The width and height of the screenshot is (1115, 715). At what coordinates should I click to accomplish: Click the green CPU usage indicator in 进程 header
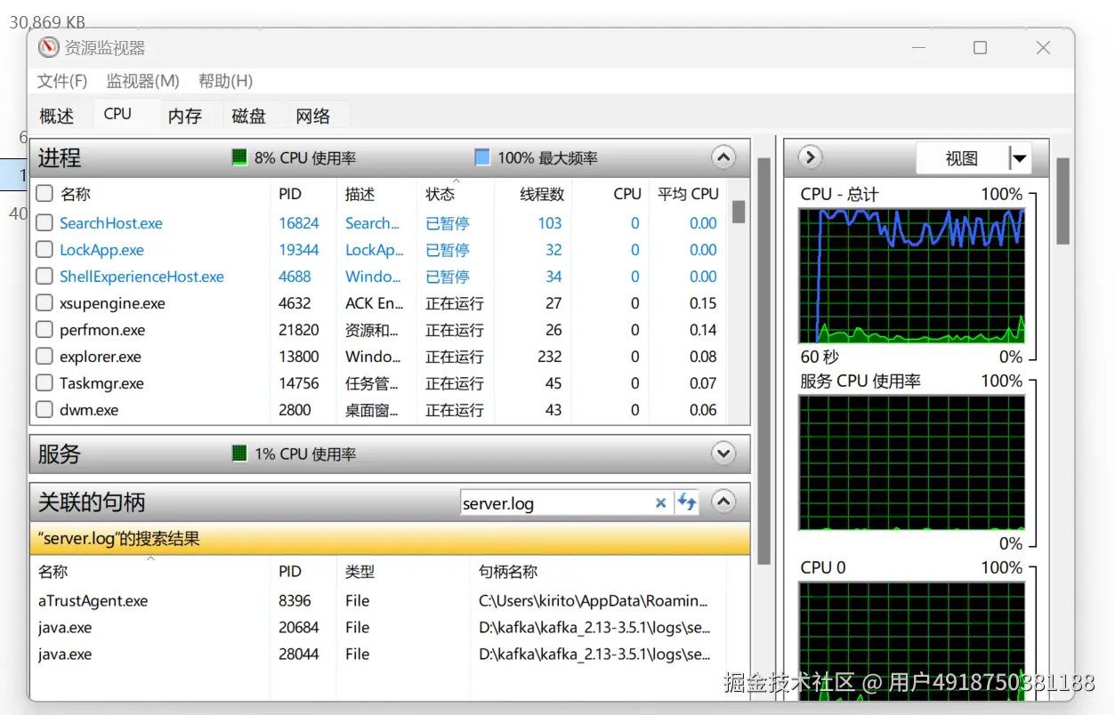click(238, 157)
